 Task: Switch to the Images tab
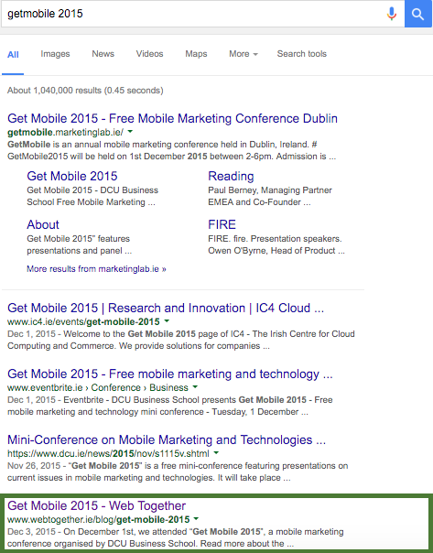(x=55, y=54)
